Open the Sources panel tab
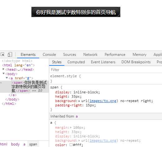This screenshot has height=147, width=162. [70, 55]
